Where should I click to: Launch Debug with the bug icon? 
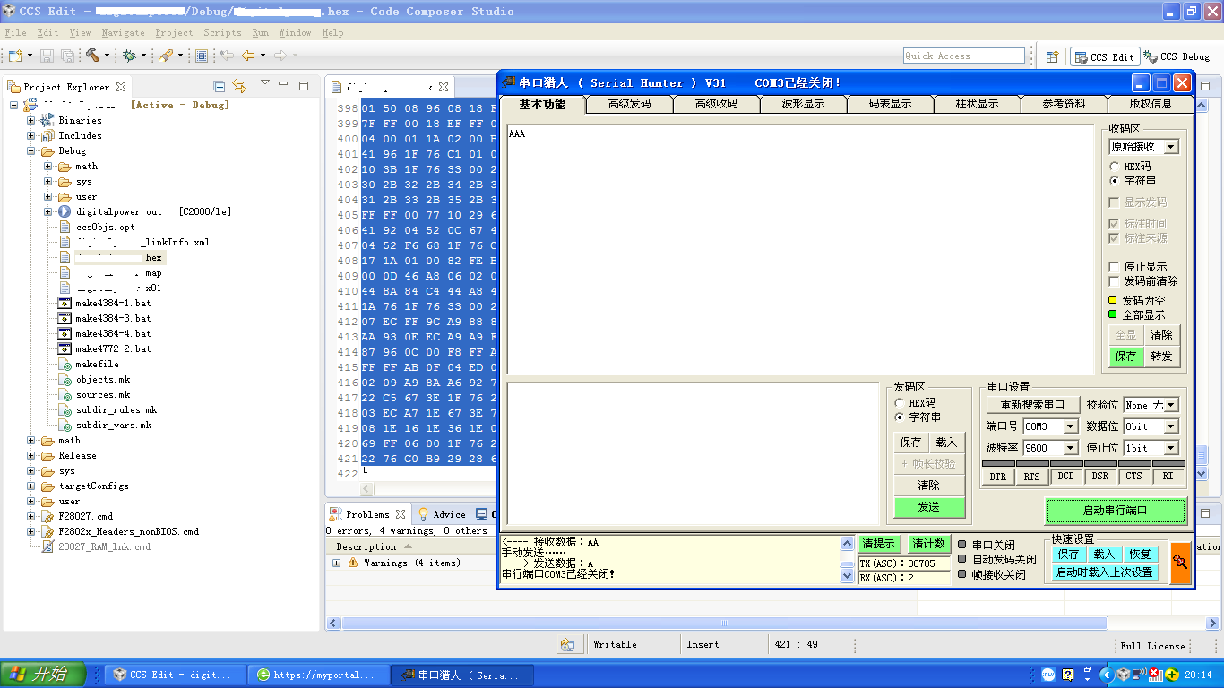[129, 56]
